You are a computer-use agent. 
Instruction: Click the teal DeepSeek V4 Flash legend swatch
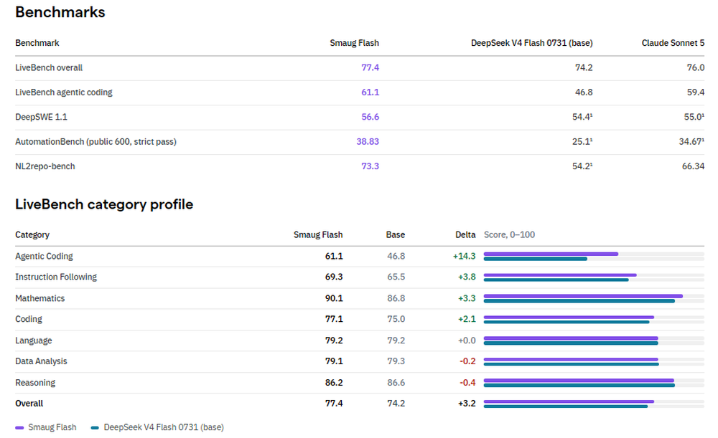(x=95, y=428)
